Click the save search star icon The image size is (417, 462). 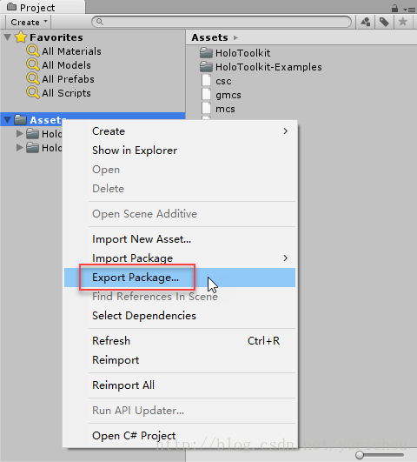(x=403, y=22)
